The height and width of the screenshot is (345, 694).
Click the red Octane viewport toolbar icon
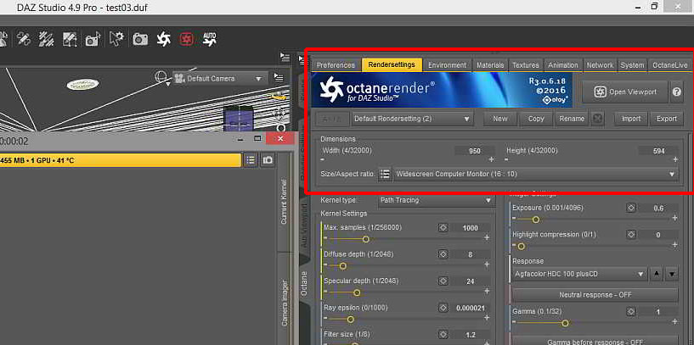coord(186,39)
